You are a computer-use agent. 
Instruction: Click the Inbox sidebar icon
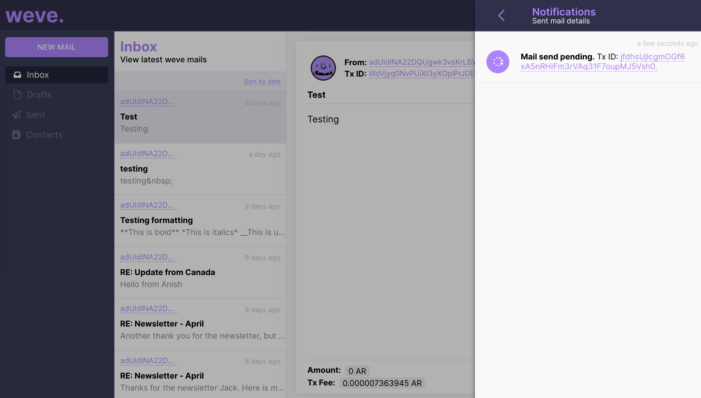coord(17,75)
